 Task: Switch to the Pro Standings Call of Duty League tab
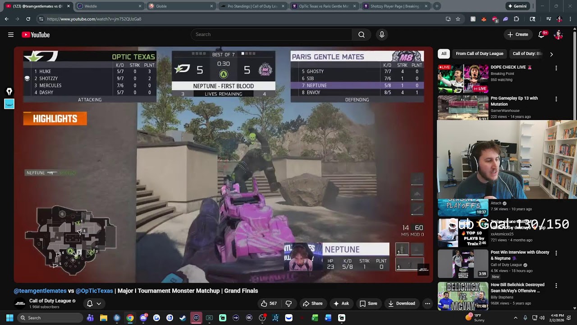pyautogui.click(x=252, y=6)
